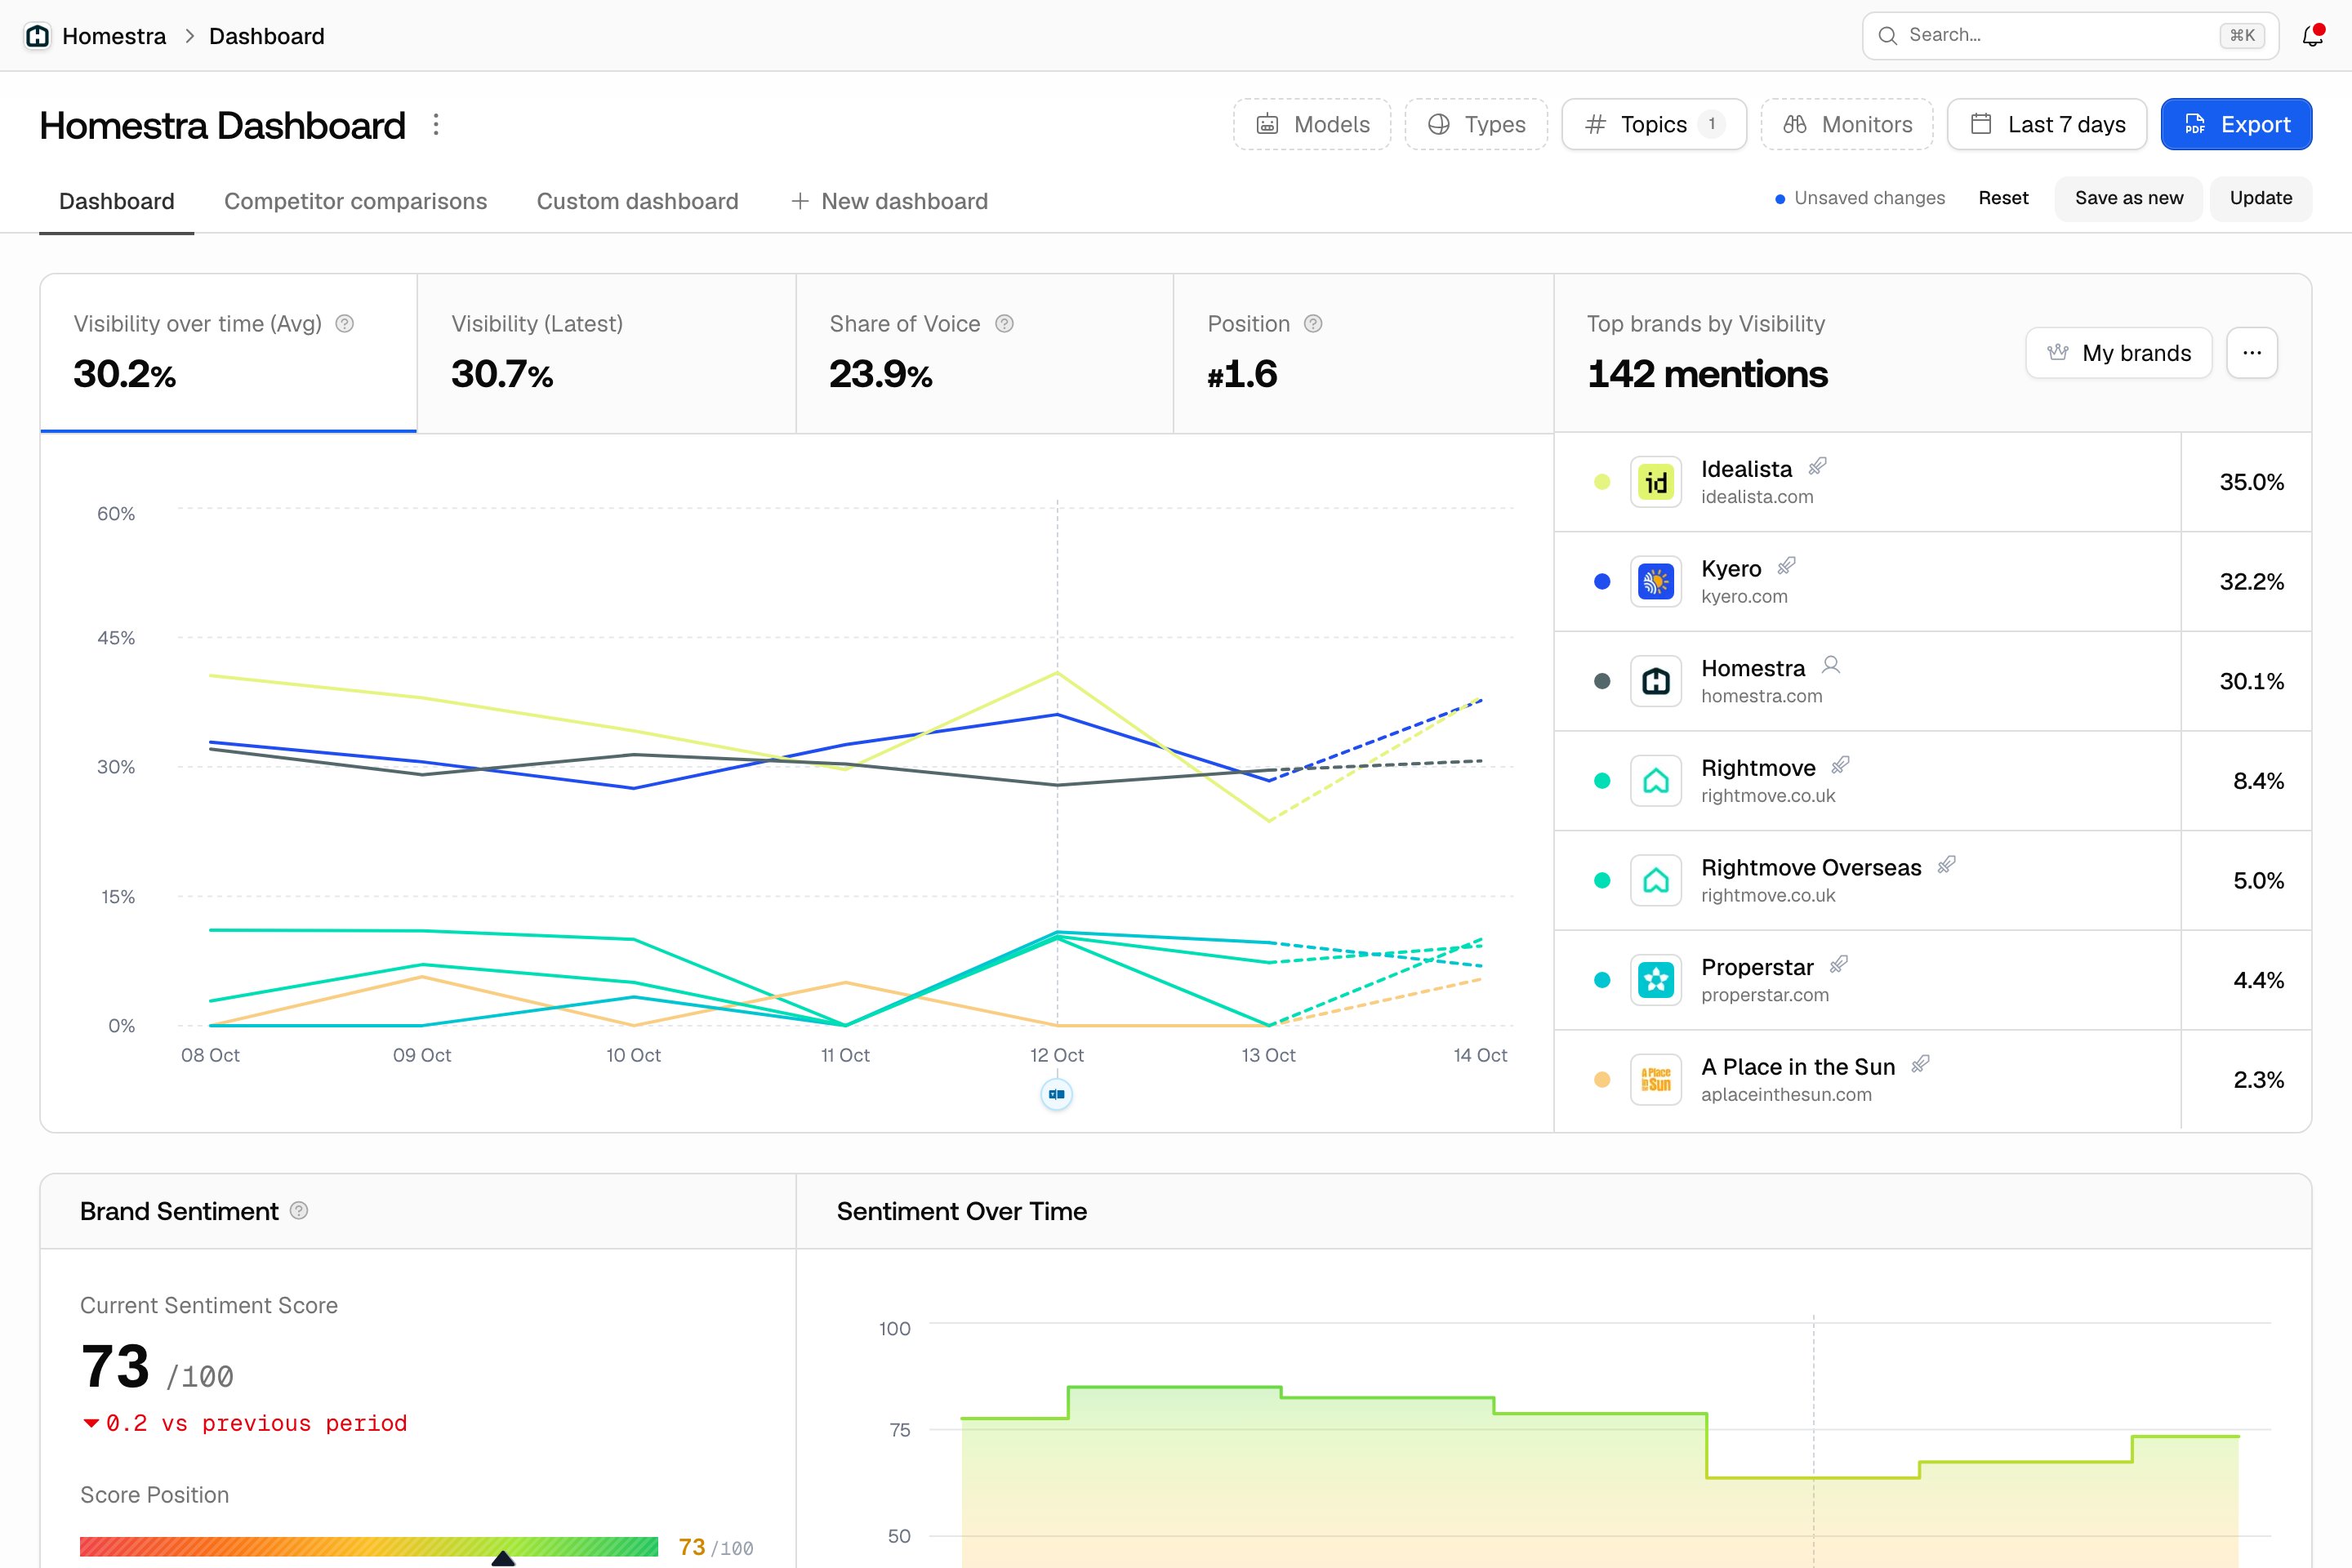Add a New dashboard tab

(x=889, y=201)
